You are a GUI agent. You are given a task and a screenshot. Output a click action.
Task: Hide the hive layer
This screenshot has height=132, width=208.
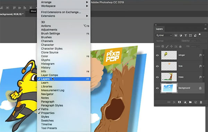157,66
